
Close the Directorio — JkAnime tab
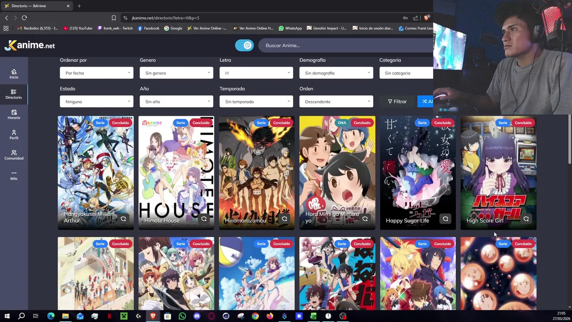68,6
